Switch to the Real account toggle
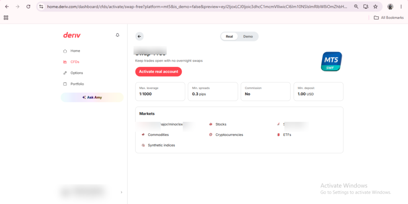This screenshot has height=204, width=408. coord(229,36)
